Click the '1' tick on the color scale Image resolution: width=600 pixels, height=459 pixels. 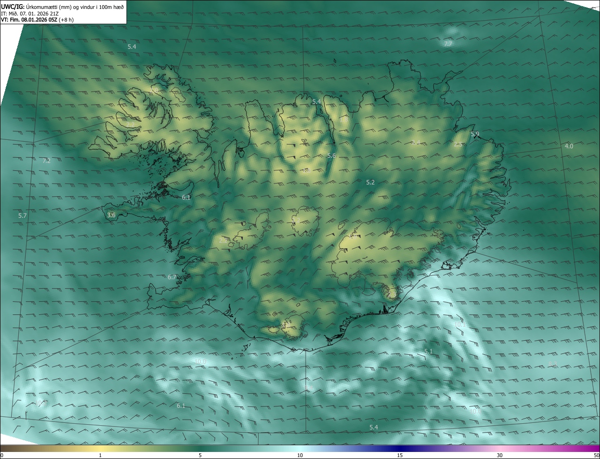tap(101, 455)
